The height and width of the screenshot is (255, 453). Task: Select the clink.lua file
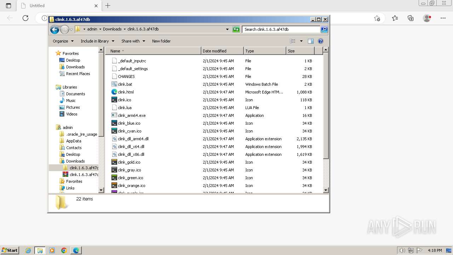[125, 108]
